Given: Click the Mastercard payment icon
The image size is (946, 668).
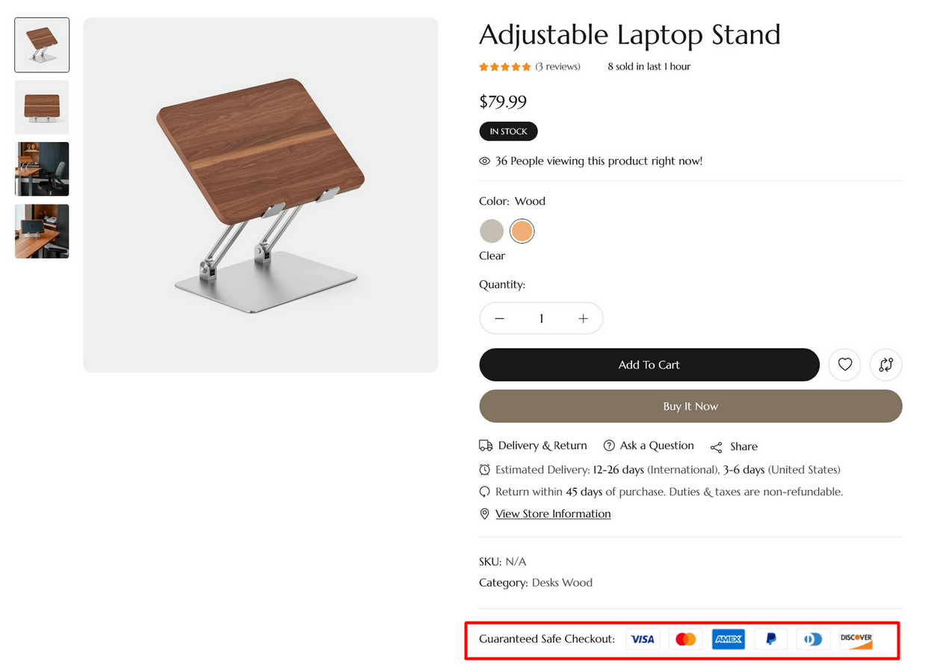Looking at the screenshot, I should [x=685, y=639].
